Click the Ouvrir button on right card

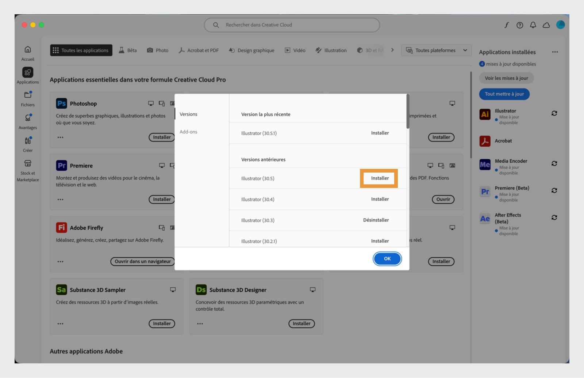pos(443,200)
